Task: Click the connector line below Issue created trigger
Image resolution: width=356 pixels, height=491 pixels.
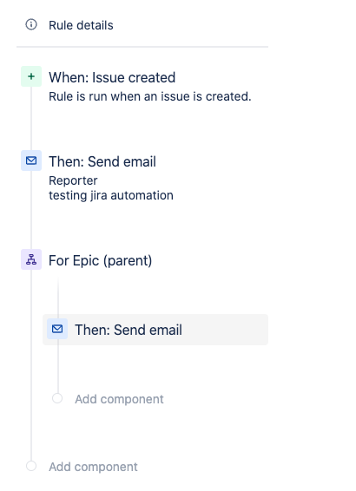Action: (x=31, y=118)
